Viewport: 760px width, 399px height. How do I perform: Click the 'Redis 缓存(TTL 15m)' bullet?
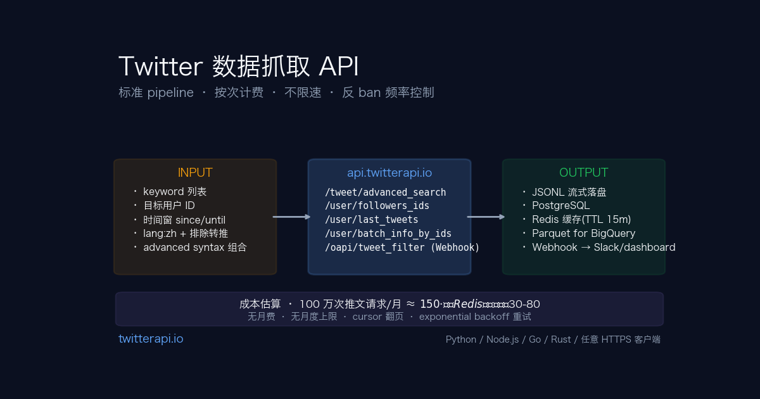click(576, 220)
